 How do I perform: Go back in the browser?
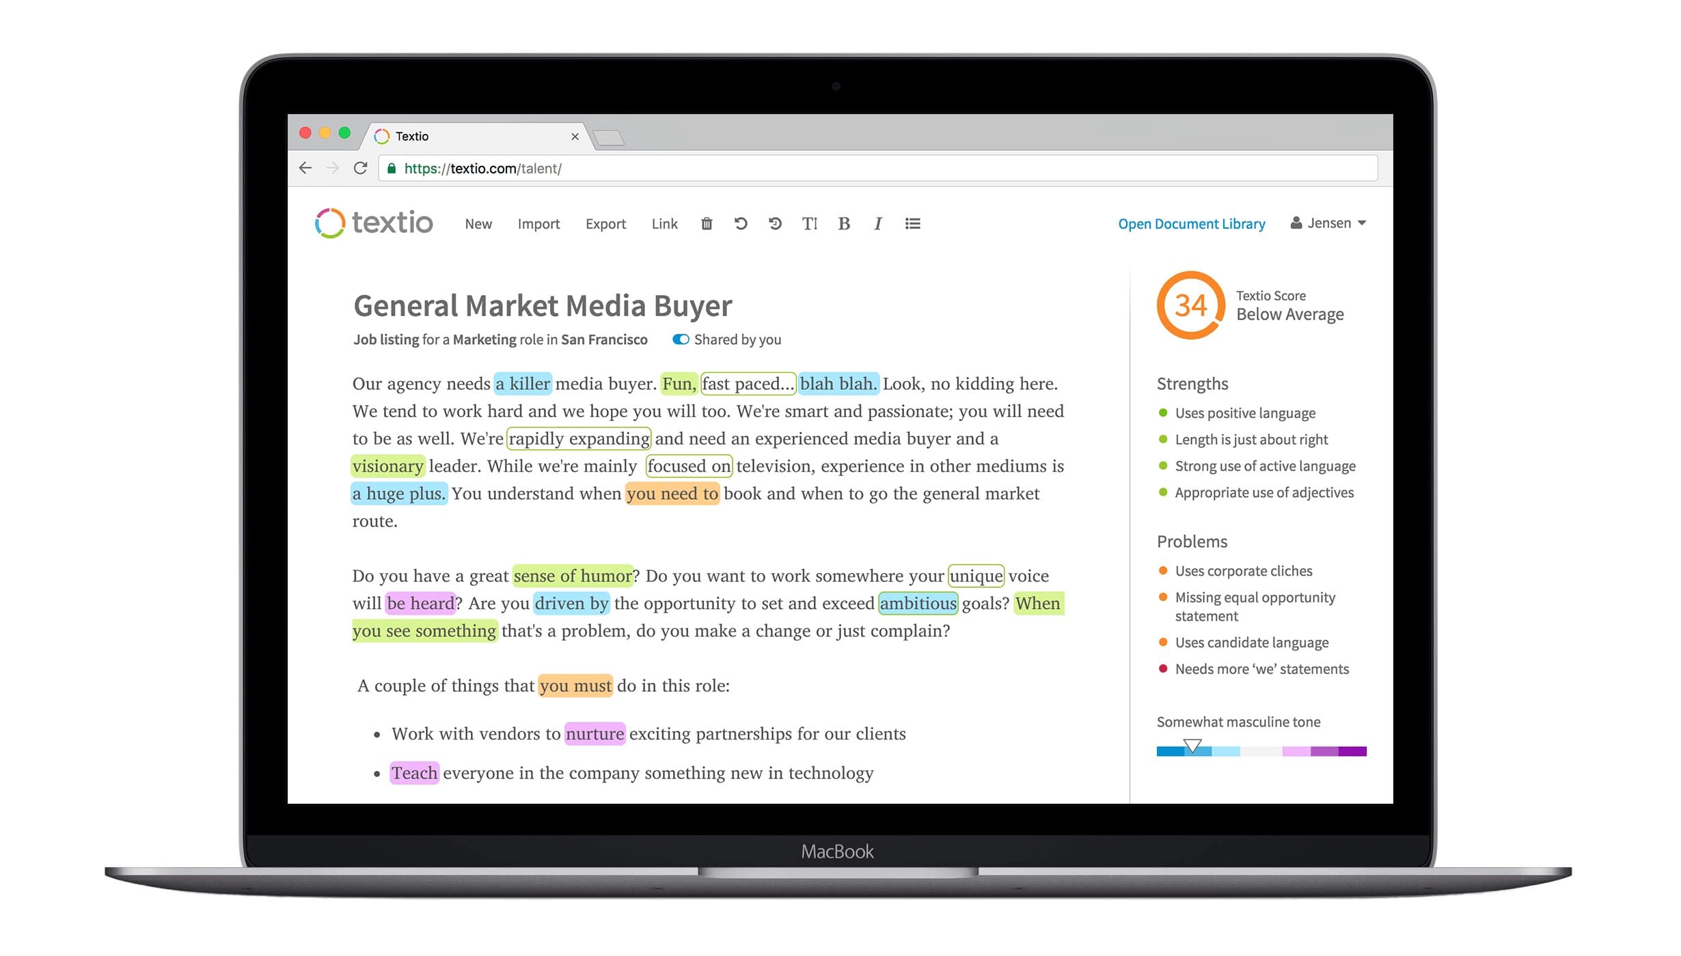305,168
